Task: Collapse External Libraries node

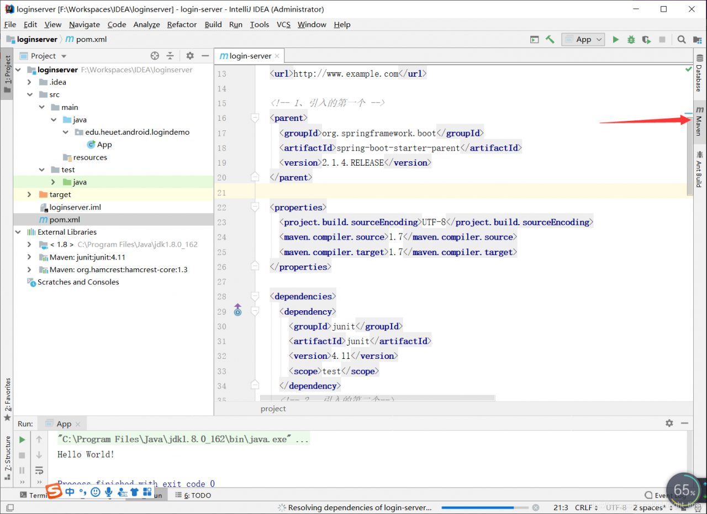Action: click(x=18, y=232)
